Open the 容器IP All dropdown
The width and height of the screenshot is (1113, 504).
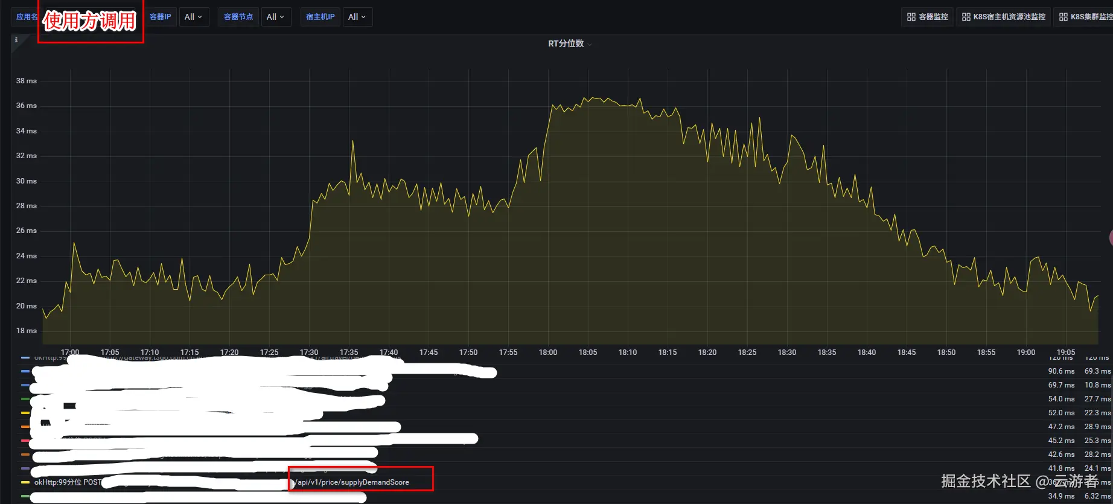coord(194,17)
